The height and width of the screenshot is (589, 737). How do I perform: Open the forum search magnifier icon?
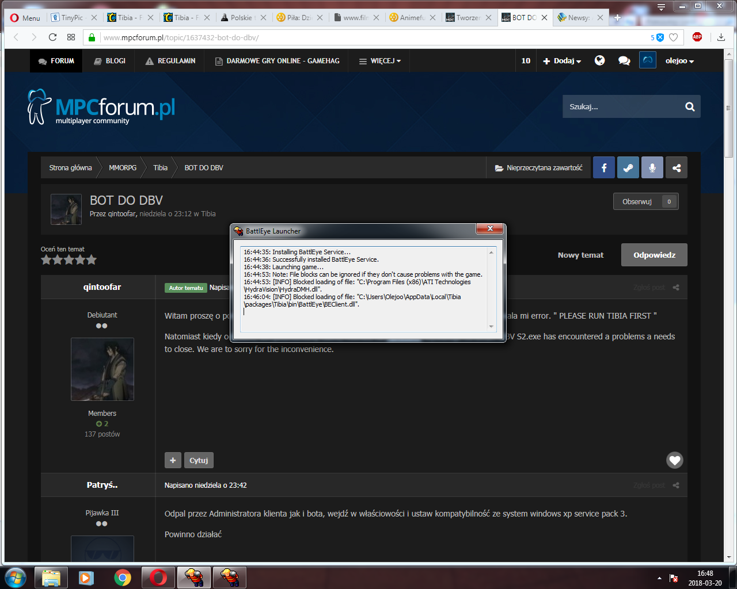[x=690, y=107]
